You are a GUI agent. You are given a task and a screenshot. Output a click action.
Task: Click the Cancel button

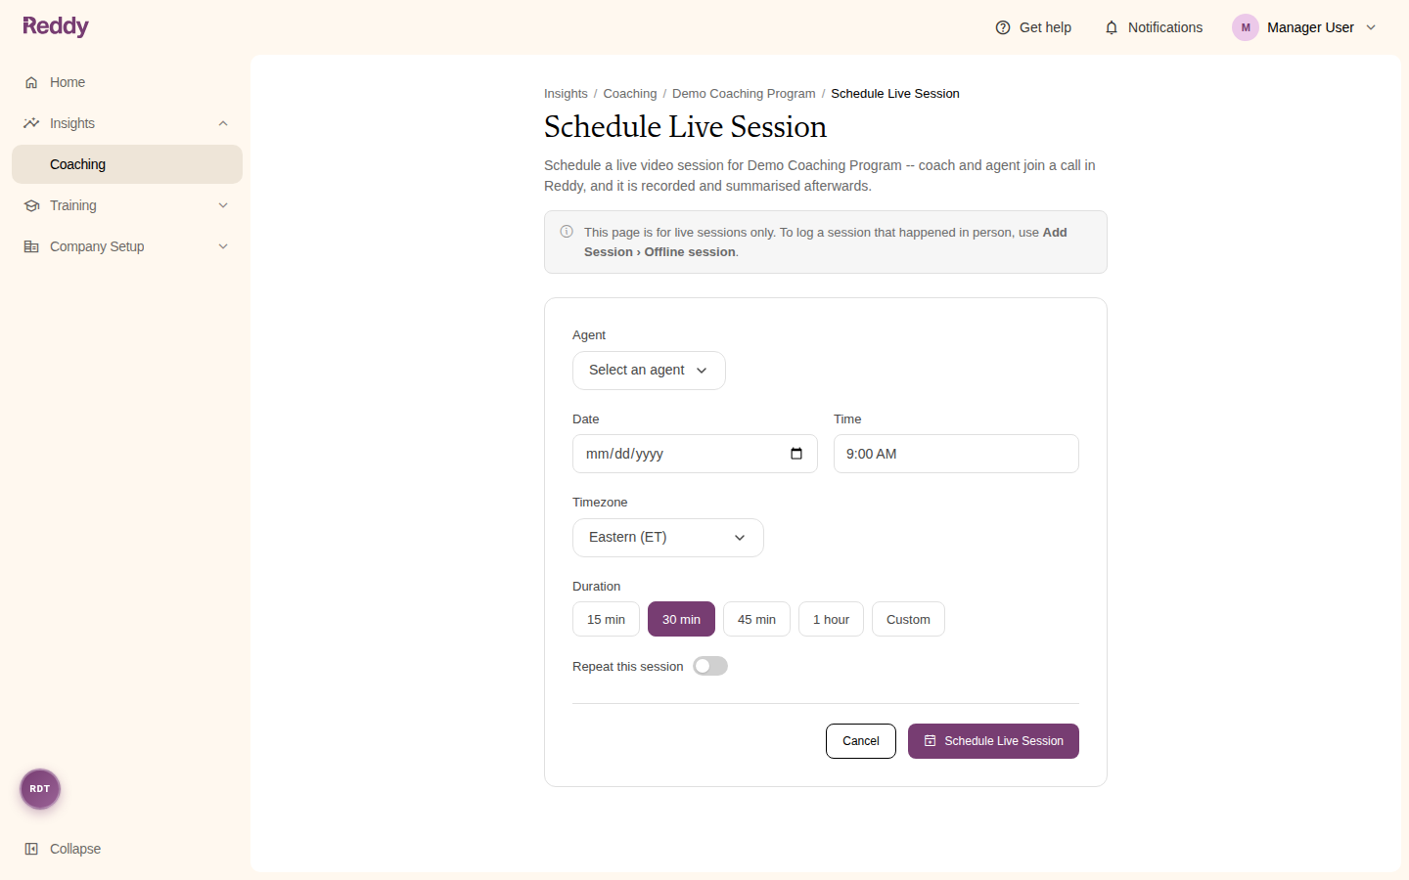pyautogui.click(x=861, y=741)
